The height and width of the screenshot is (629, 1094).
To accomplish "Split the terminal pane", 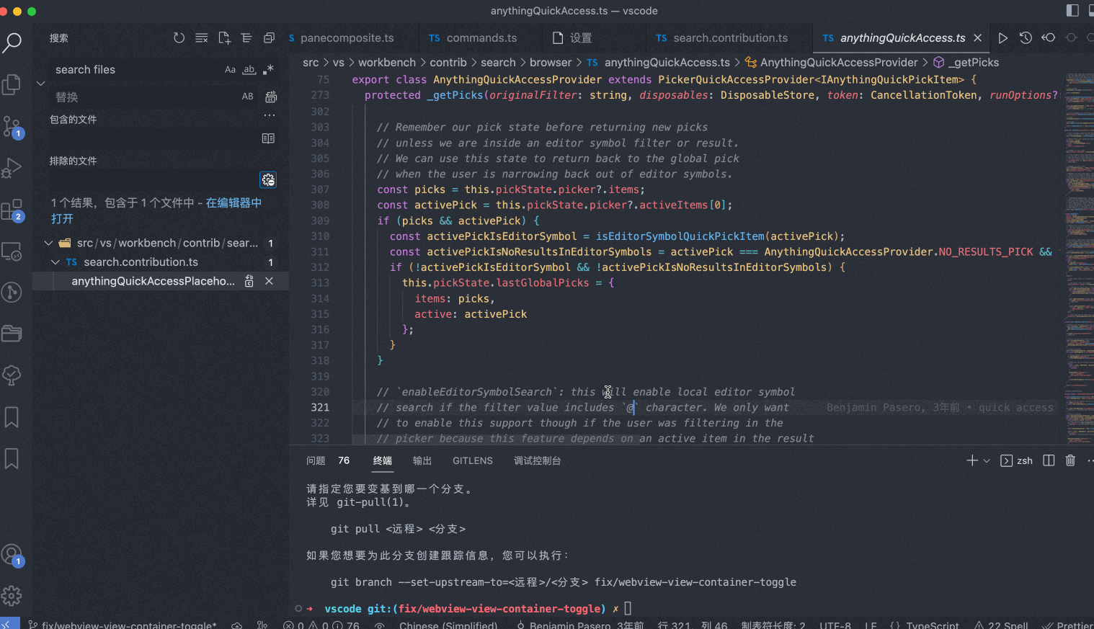I will [1049, 460].
